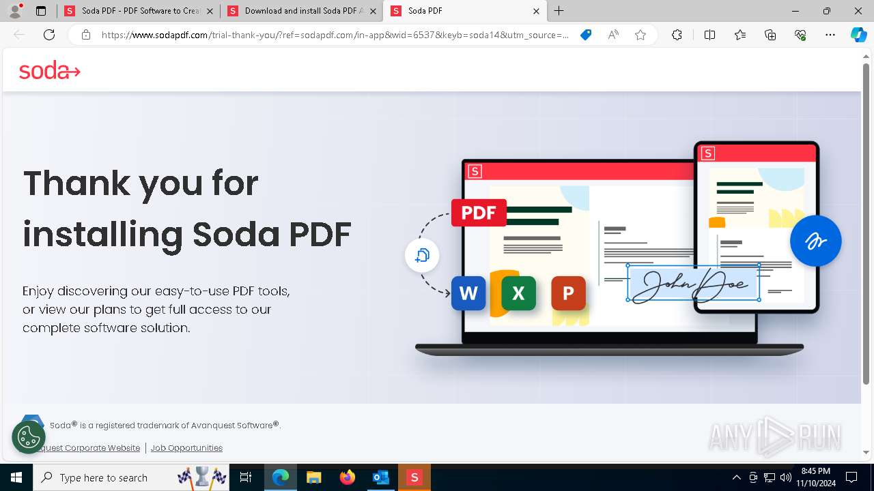Show hidden system tray icons chevron
The height and width of the screenshot is (491, 874).
click(x=736, y=477)
